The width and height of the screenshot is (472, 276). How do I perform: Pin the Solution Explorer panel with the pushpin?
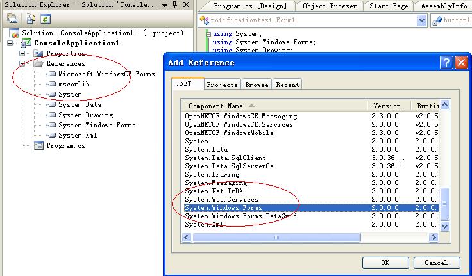click(x=175, y=4)
